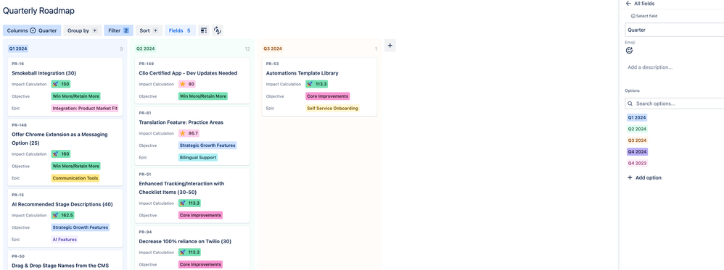Open Smokeball Integration (30) card
The width and height of the screenshot is (724, 270).
pyautogui.click(x=65, y=86)
